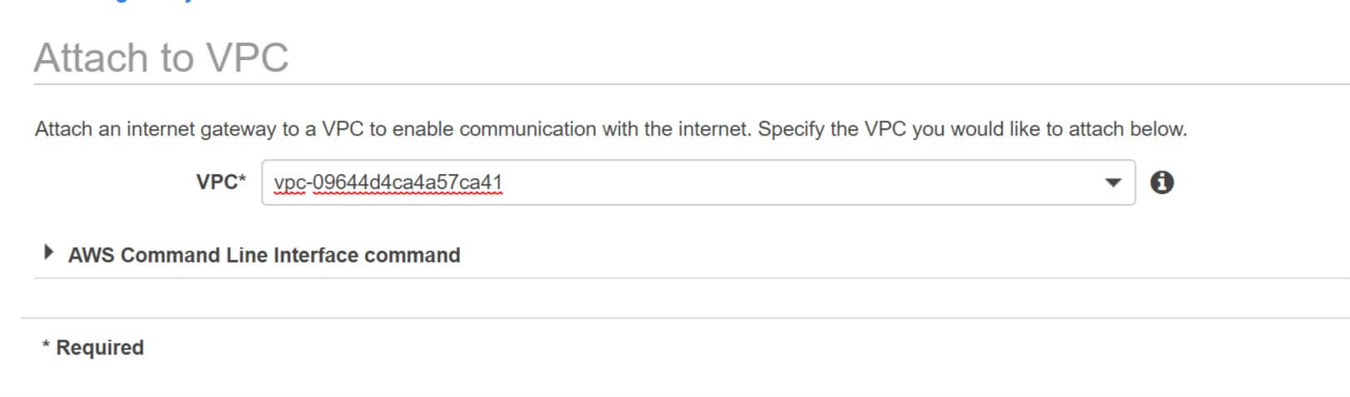
Task: Click inside the VPC input field
Action: pyautogui.click(x=697, y=182)
